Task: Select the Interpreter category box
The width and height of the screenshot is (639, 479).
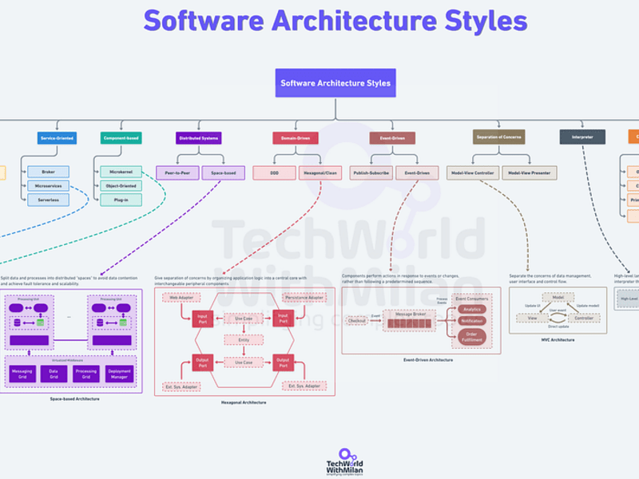Action: pos(582,137)
